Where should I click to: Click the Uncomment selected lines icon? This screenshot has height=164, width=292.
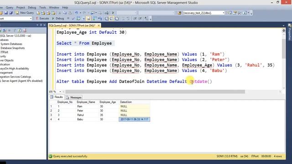pos(128,19)
